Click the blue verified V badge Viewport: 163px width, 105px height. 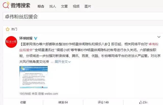point(36,38)
